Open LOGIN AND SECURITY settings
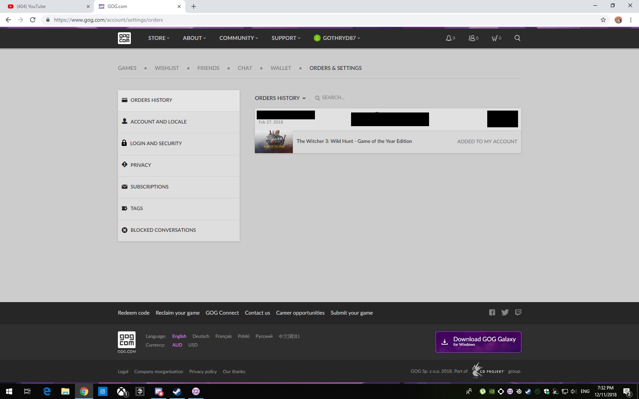Screen dimensions: 639x399 (179, 144)
